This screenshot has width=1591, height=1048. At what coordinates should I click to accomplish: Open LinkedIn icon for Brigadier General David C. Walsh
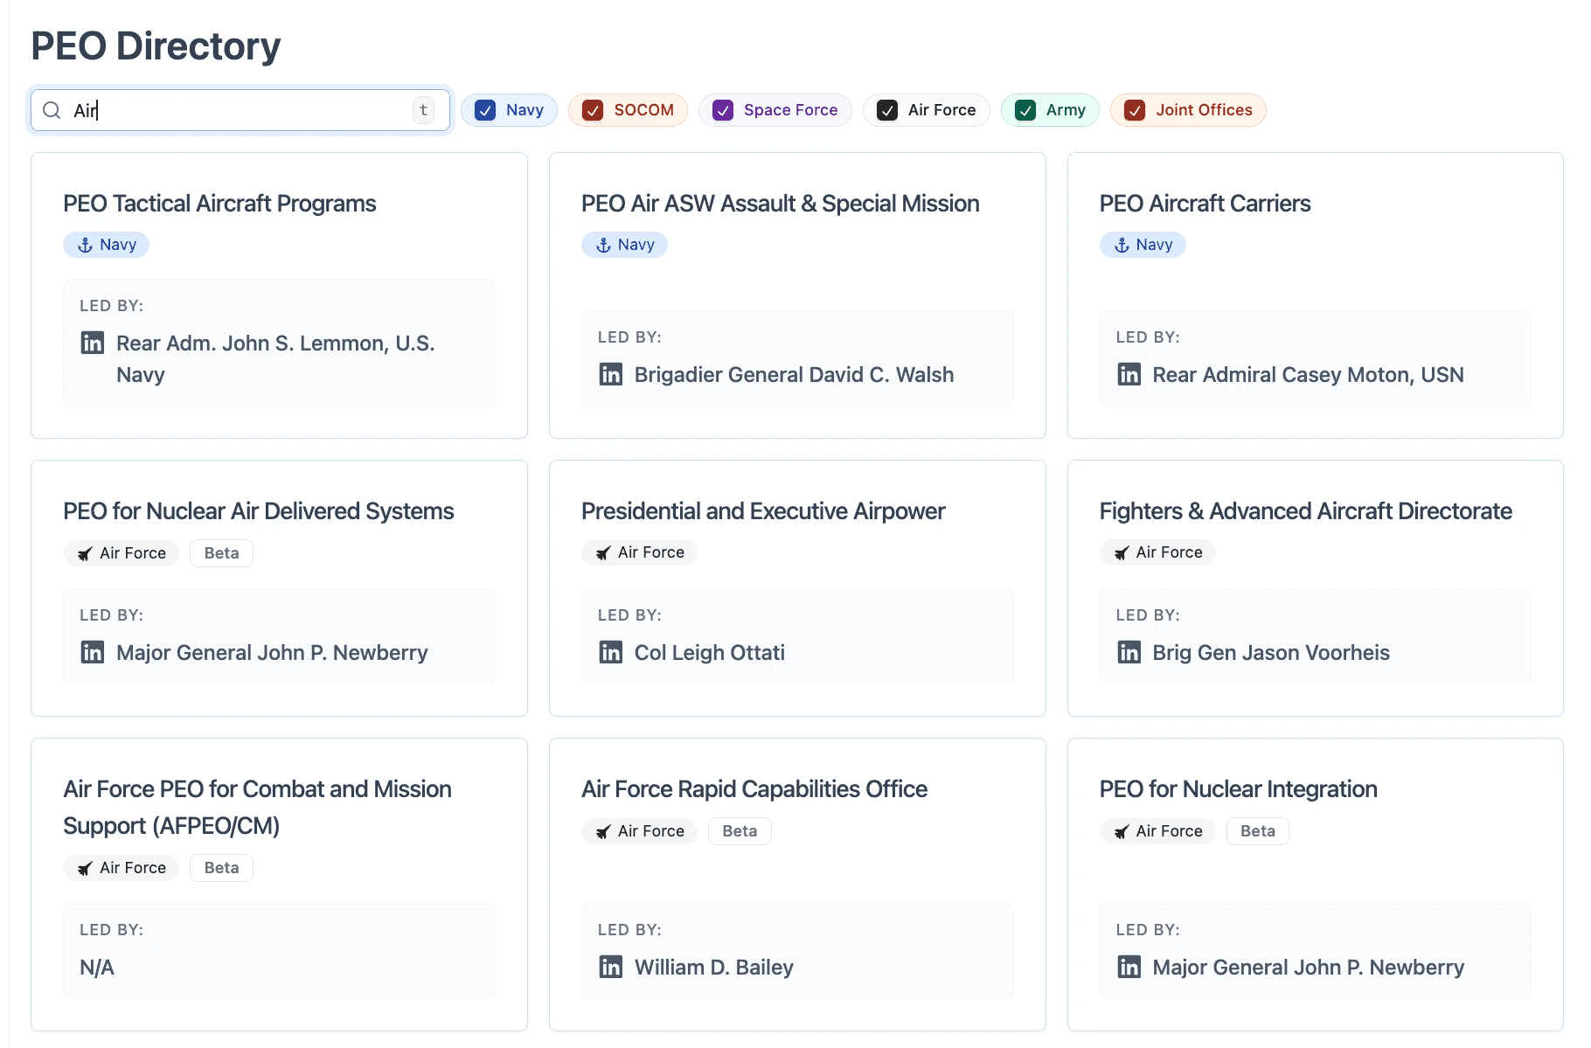tap(611, 374)
